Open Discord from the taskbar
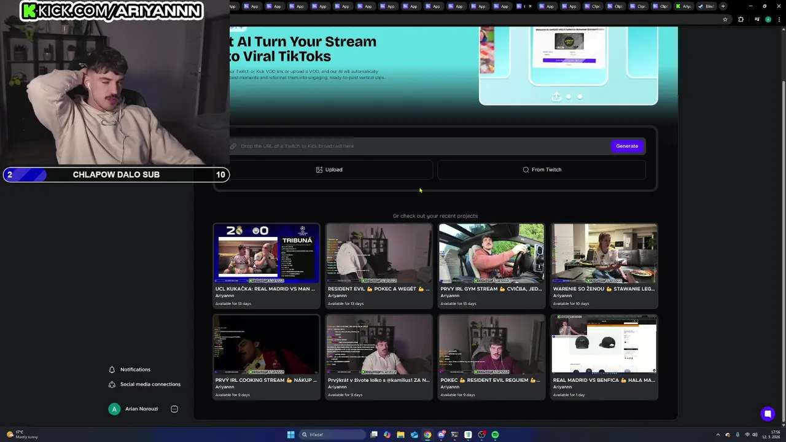 pos(441,435)
